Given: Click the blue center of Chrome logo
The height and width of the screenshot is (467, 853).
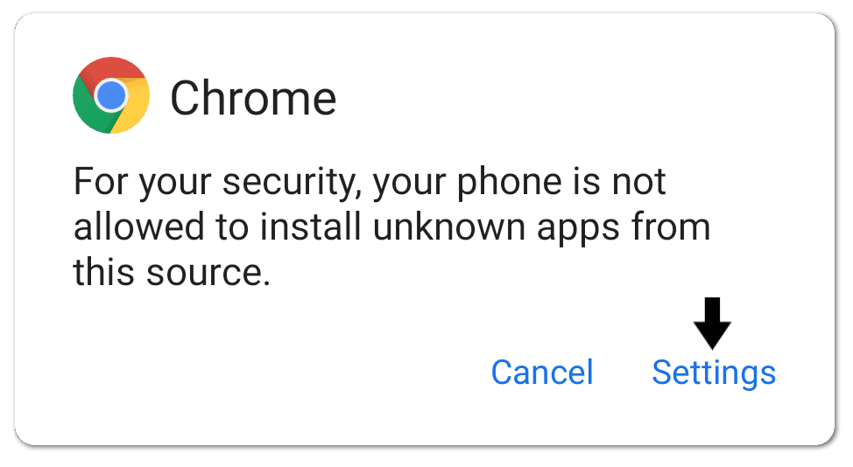Looking at the screenshot, I should 111,95.
